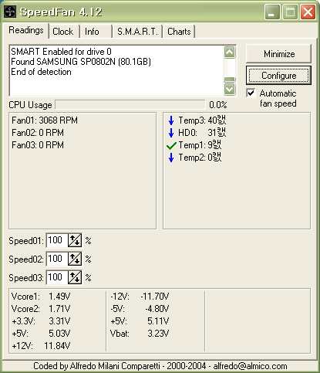Open the Configure dialog

pyautogui.click(x=279, y=76)
